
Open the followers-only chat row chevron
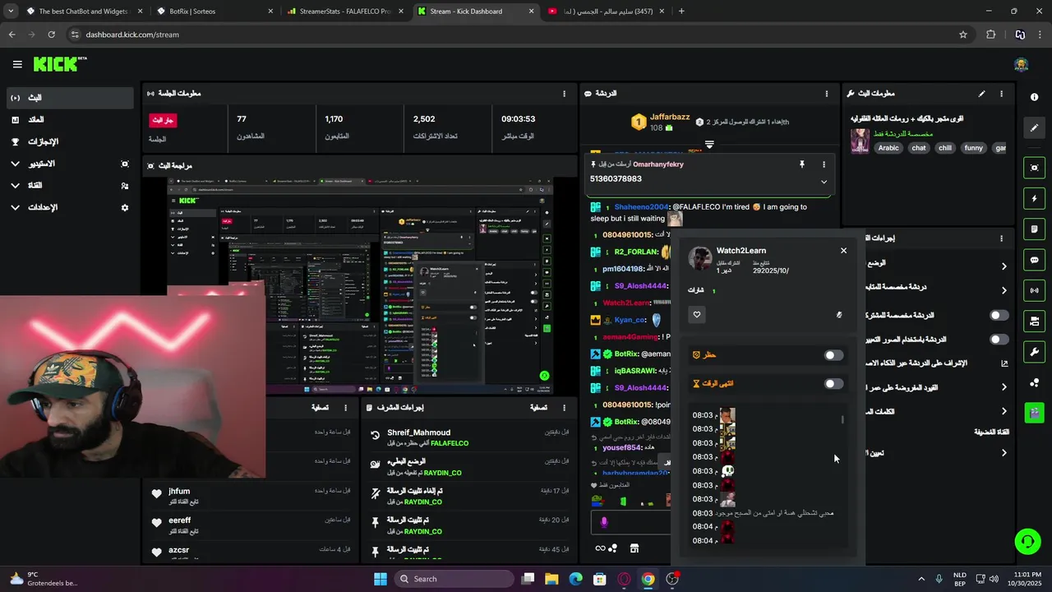click(1004, 290)
